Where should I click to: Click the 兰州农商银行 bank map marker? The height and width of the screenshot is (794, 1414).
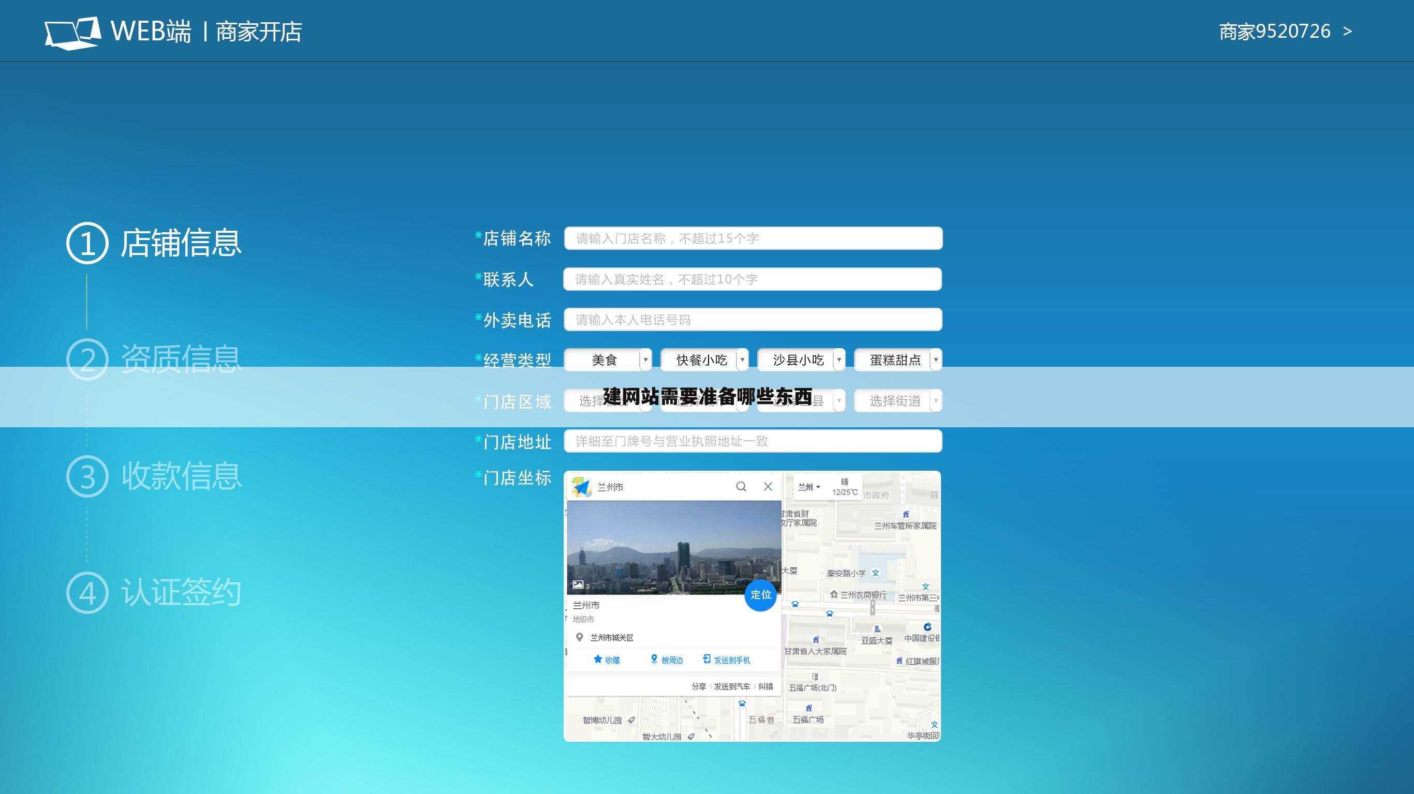click(x=834, y=594)
